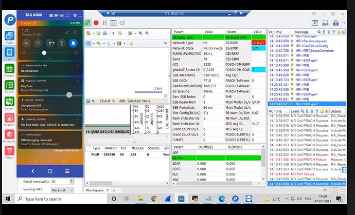Tap Manage notifications on the phone
Screen dimensions: 355x215
[x=66, y=150]
